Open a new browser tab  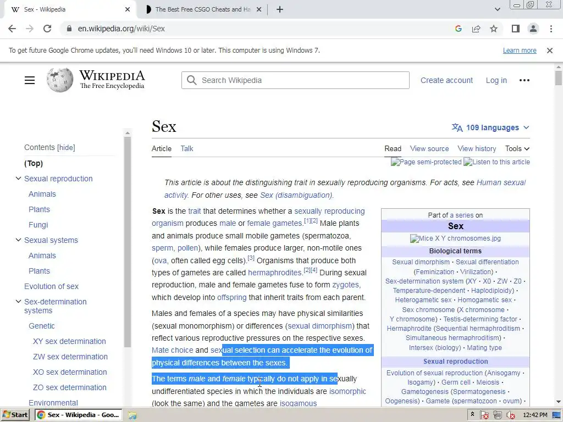click(x=280, y=10)
